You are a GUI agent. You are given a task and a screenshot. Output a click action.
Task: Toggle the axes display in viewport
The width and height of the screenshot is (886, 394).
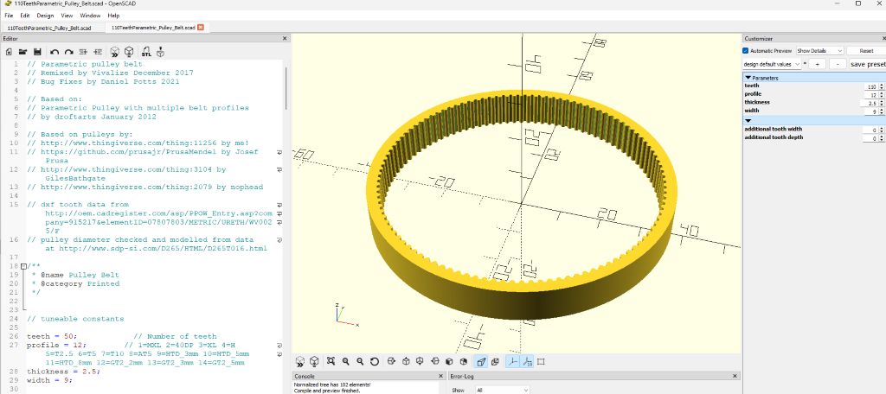tap(512, 361)
